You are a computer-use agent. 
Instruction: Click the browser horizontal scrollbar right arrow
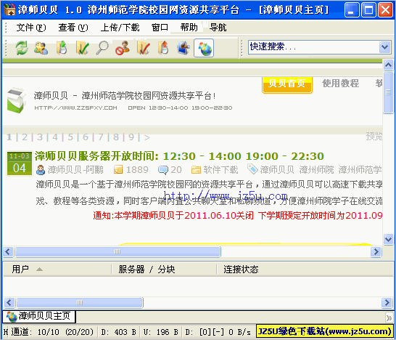[x=376, y=251]
